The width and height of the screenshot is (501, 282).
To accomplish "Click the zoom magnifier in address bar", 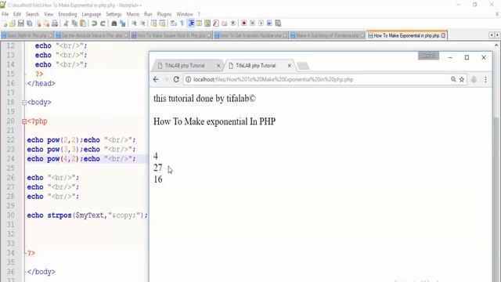I will pos(453,80).
